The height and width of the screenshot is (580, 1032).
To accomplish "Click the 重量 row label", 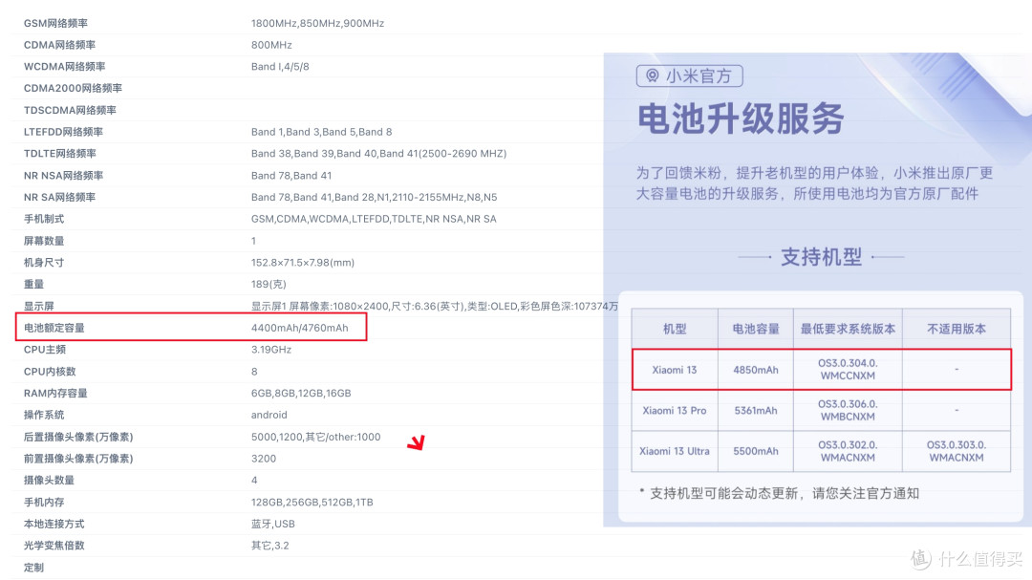I will 33,285.
